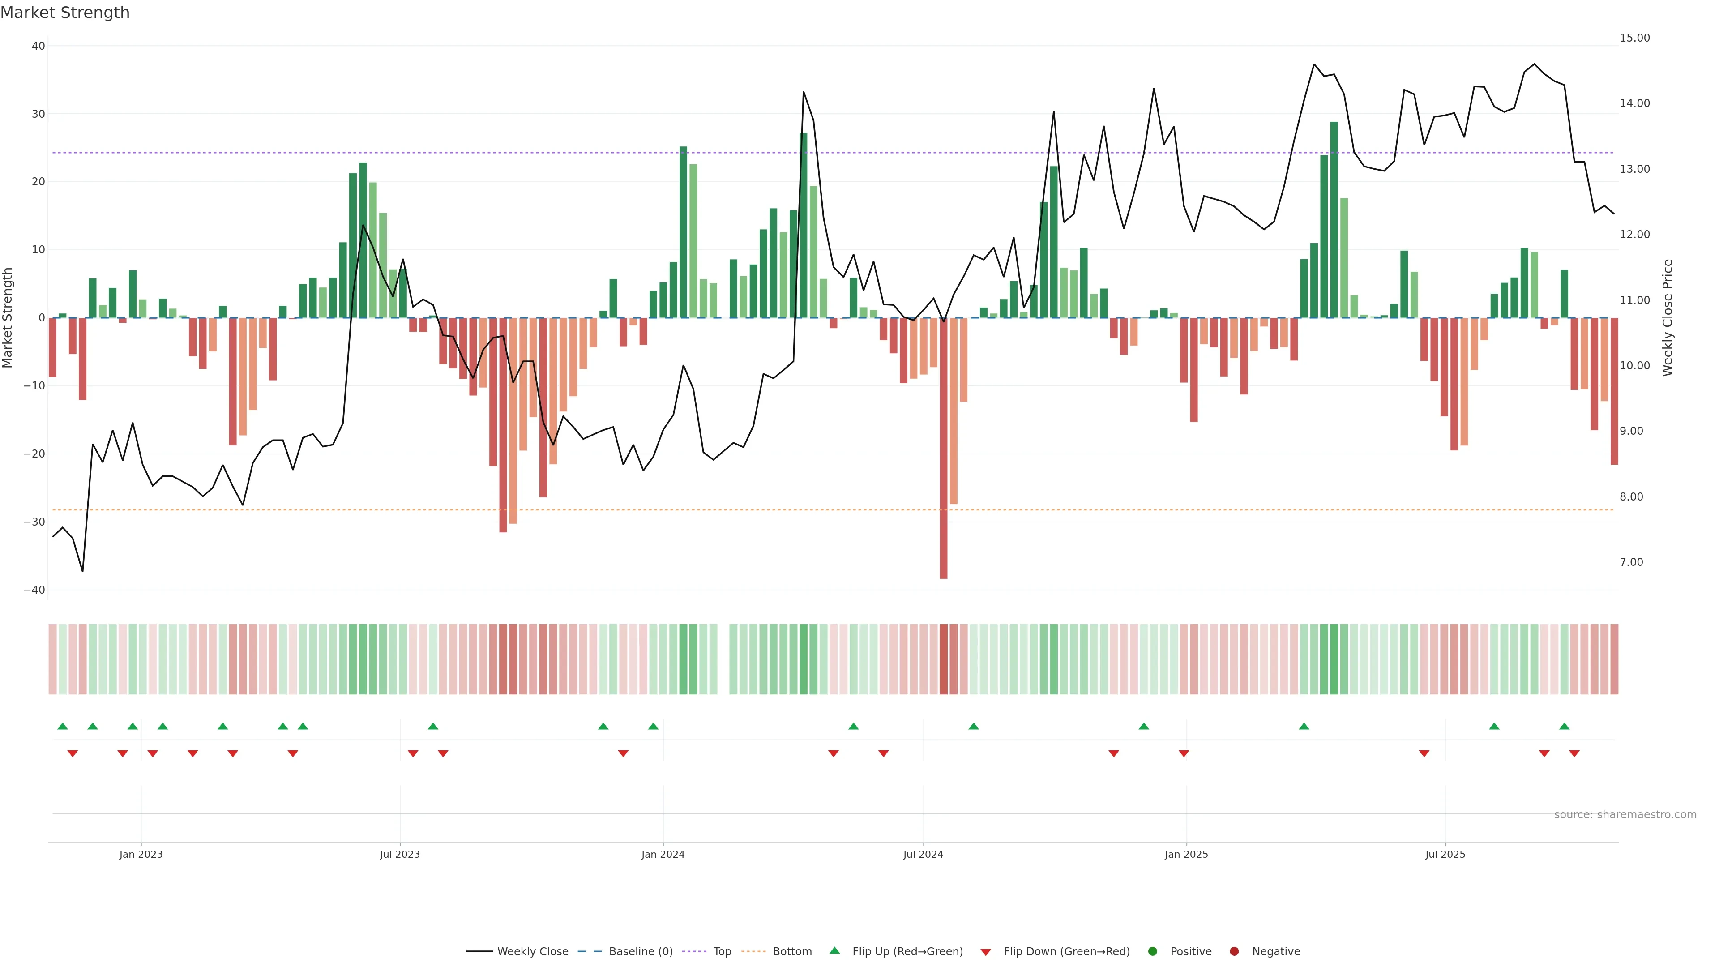
Task: Click the Jan 2024 x-axis label
Action: coord(663,854)
